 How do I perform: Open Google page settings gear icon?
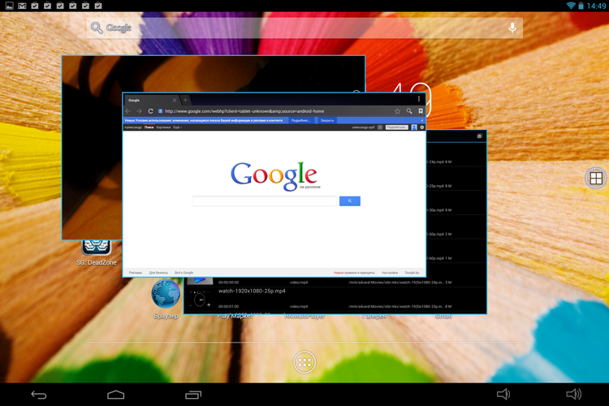(422, 127)
